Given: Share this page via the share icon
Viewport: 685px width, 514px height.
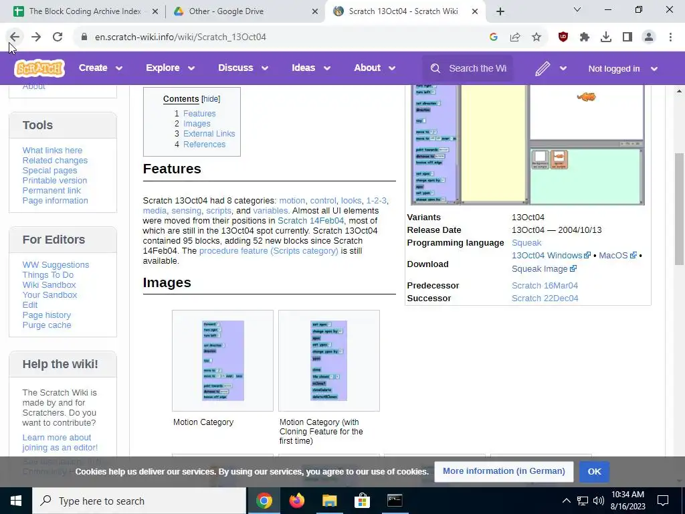Looking at the screenshot, I should (515, 37).
